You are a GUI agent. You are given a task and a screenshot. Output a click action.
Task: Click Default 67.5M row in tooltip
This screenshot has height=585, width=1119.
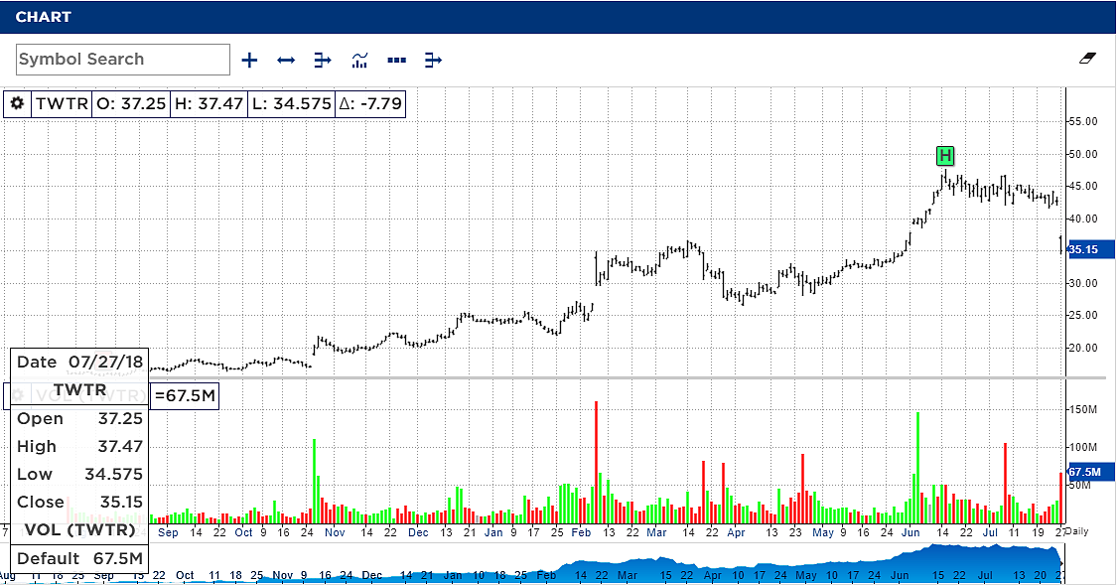click(79, 558)
